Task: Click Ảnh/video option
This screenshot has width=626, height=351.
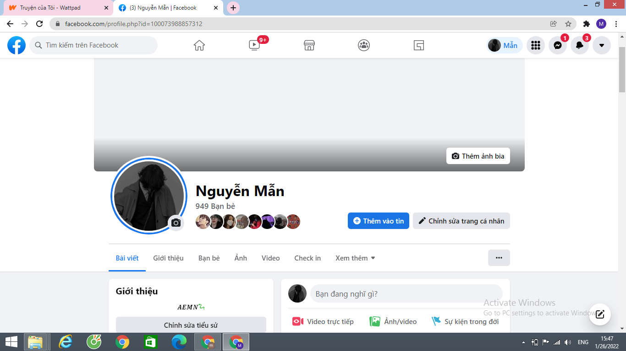Action: (393, 321)
